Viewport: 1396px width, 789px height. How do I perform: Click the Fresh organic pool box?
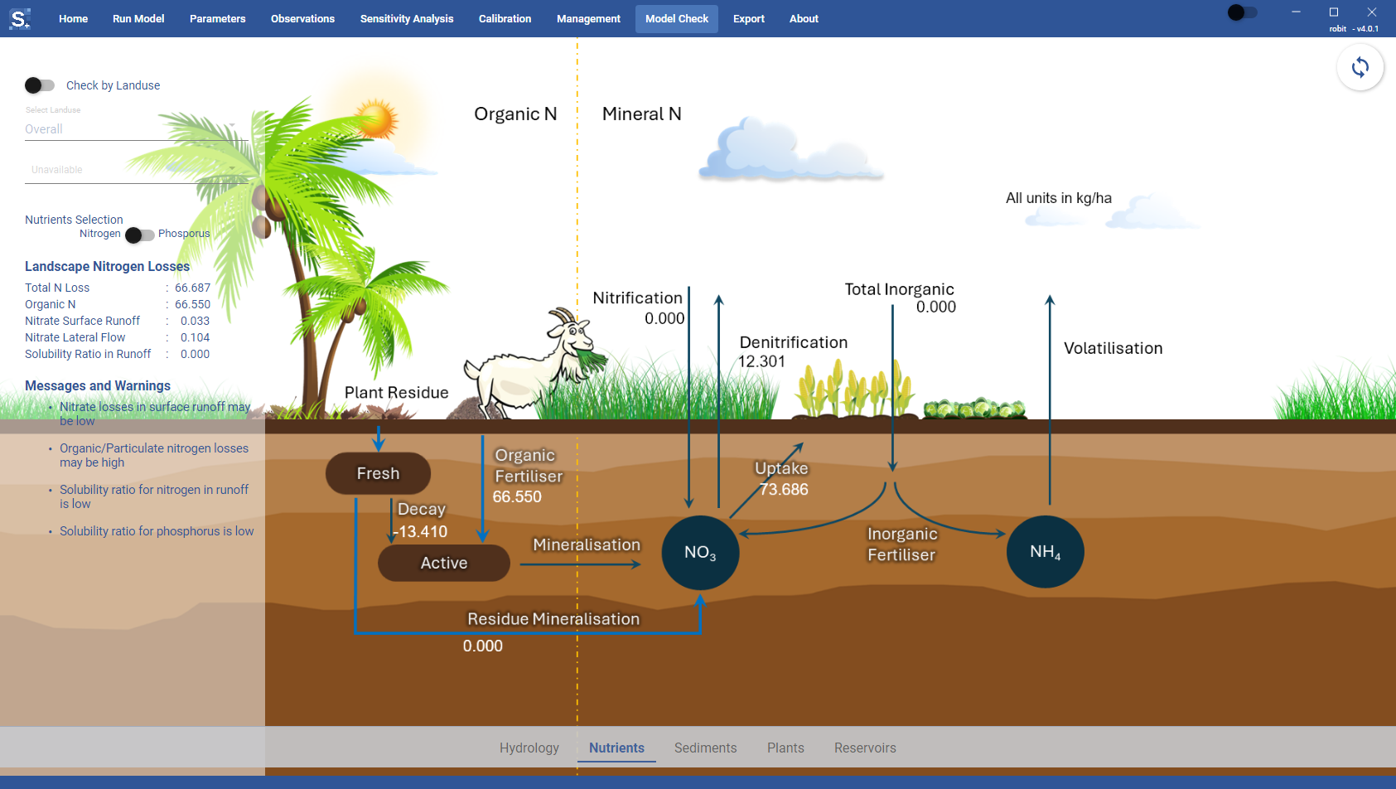(378, 473)
